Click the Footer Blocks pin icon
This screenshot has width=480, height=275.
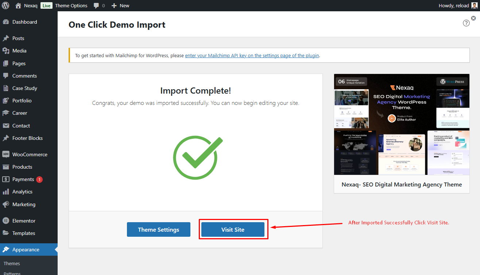6,138
